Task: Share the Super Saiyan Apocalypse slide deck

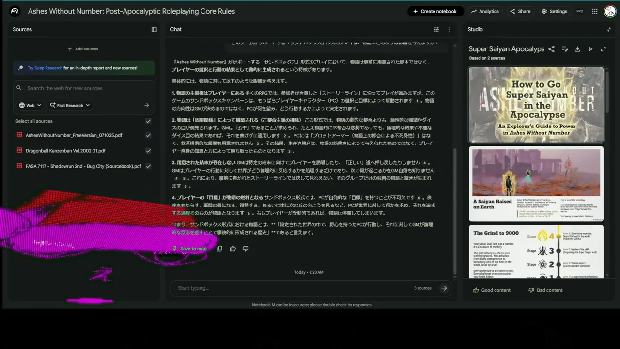Action: 551,49
